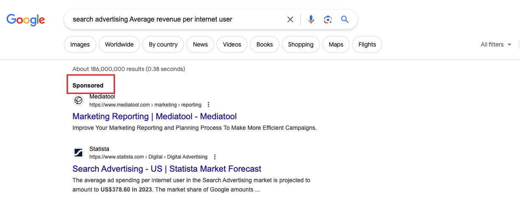Show Videos results
The width and height of the screenshot is (520, 200).
point(232,44)
